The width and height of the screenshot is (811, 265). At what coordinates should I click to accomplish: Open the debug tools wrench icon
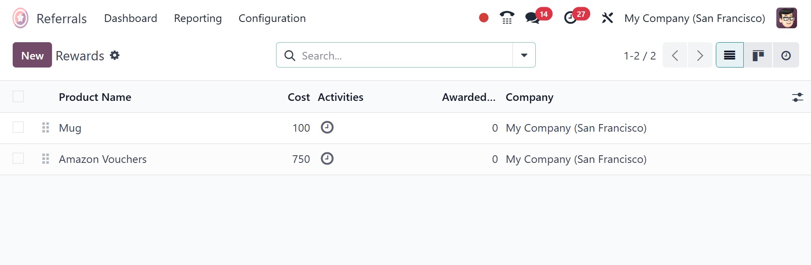pos(607,18)
